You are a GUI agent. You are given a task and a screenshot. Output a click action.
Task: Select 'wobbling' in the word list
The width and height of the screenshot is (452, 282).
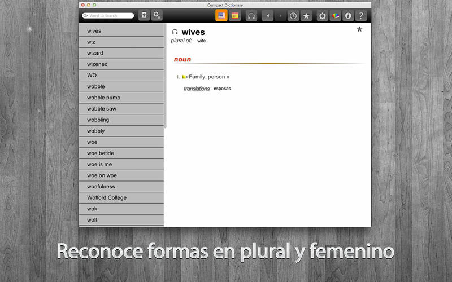121,120
